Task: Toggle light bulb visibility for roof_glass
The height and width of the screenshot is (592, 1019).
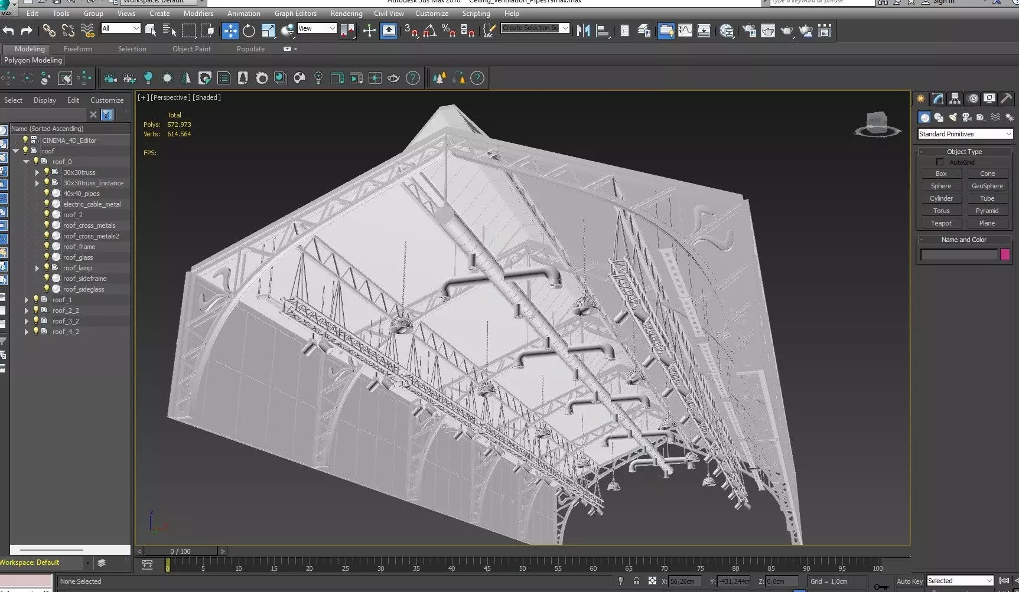Action: point(47,257)
